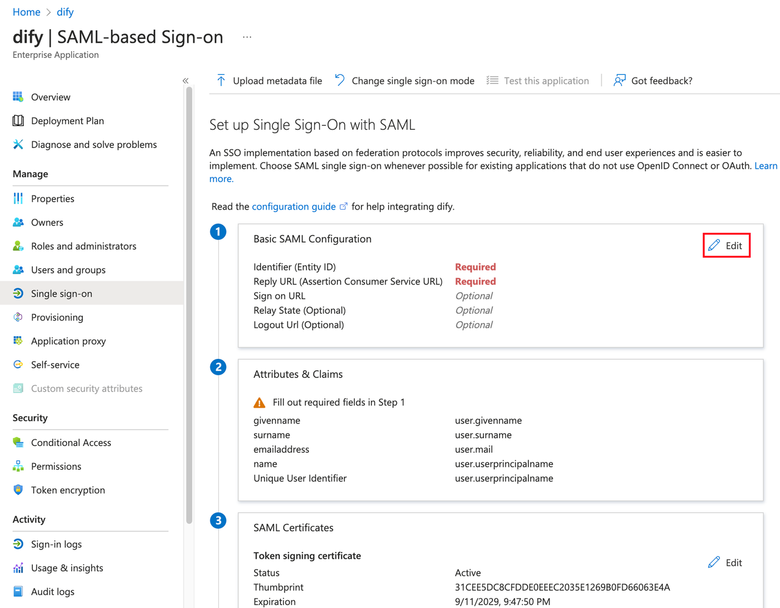
Task: Click the 'user.givenname' claim value
Action: point(489,420)
